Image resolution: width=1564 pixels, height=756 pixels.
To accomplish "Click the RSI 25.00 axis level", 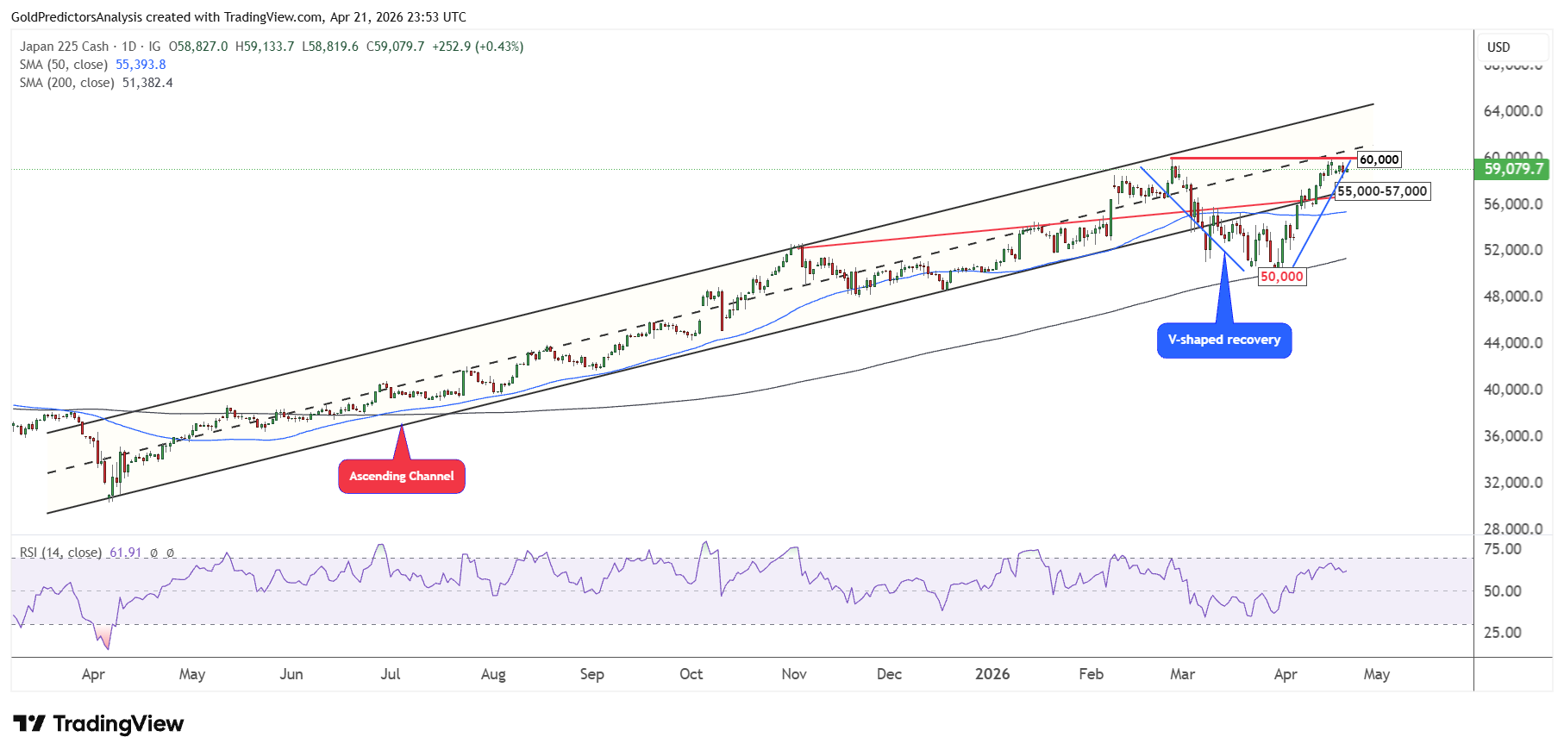I will (x=1502, y=633).
